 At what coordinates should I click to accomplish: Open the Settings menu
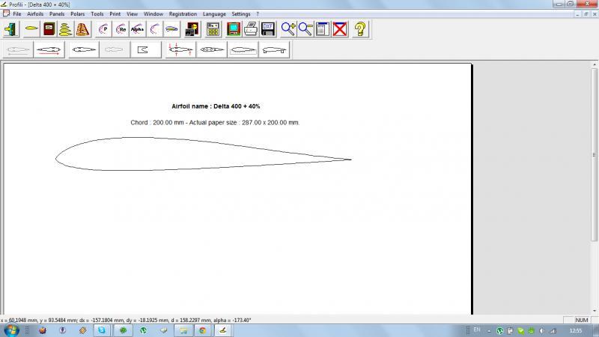point(240,14)
